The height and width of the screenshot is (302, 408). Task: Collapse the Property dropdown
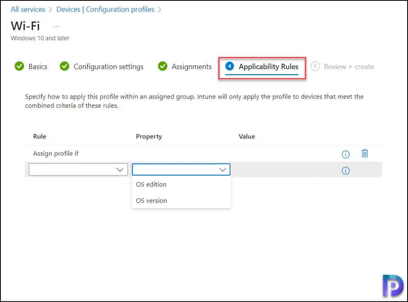point(181,169)
